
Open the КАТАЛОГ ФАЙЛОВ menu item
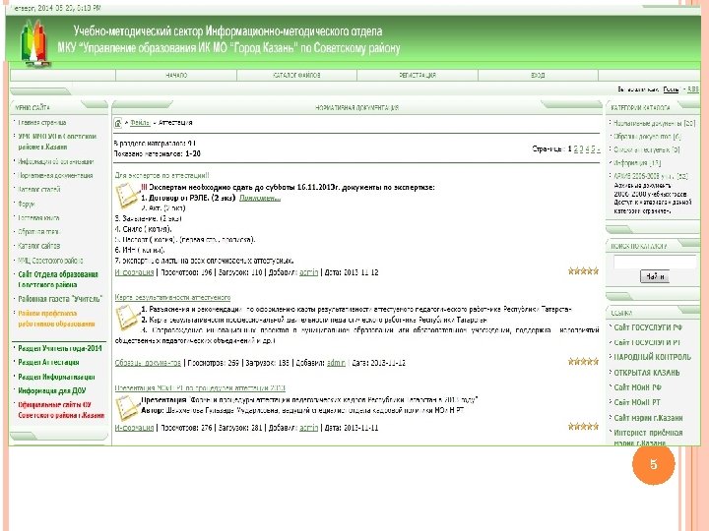(x=296, y=76)
